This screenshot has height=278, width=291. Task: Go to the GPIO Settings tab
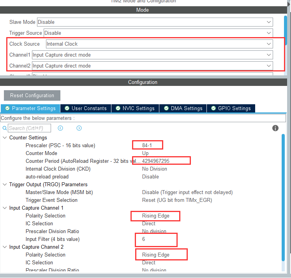pyautogui.click(x=231, y=108)
